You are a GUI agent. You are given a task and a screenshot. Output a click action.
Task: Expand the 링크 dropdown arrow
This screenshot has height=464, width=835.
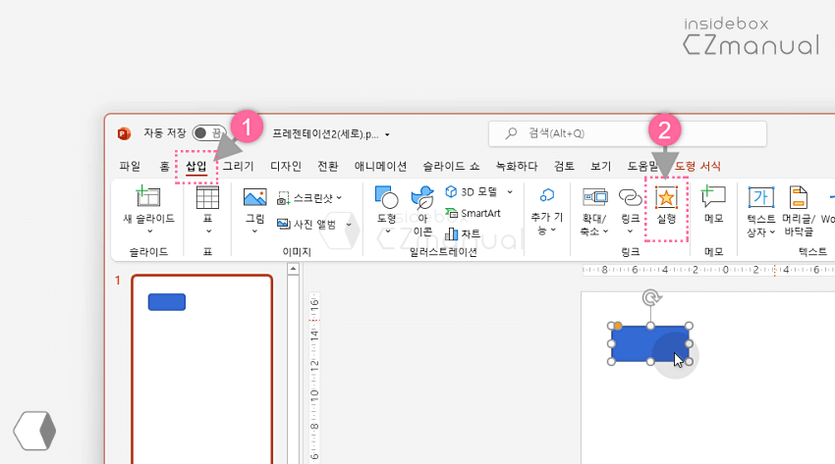630,232
